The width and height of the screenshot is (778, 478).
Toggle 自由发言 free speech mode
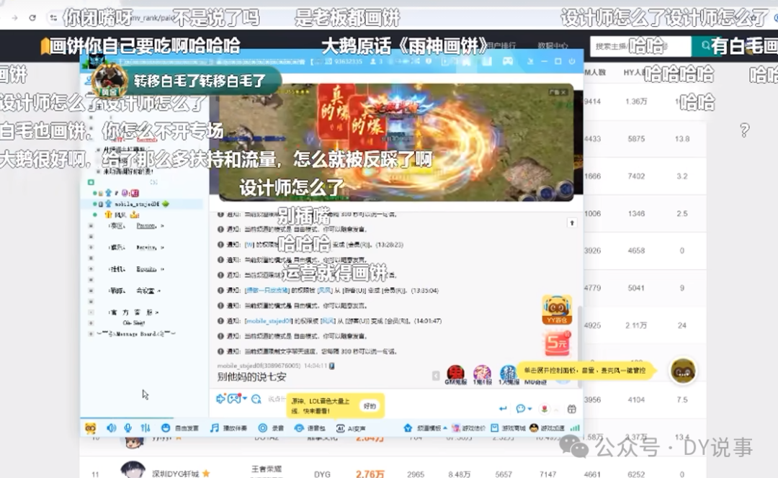point(180,428)
